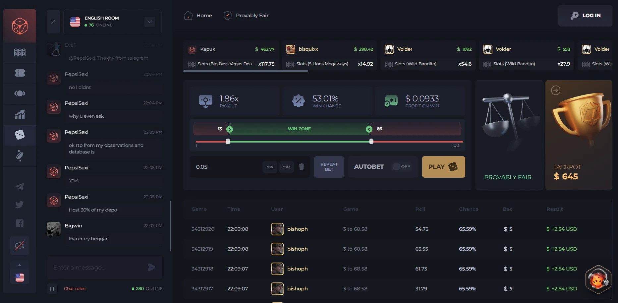Image resolution: width=618 pixels, height=303 pixels.
Task: Open Kapuk's win card
Action: pyautogui.click(x=231, y=56)
